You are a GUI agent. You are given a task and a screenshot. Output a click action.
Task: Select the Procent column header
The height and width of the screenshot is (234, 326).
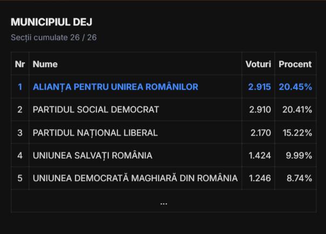pos(295,64)
